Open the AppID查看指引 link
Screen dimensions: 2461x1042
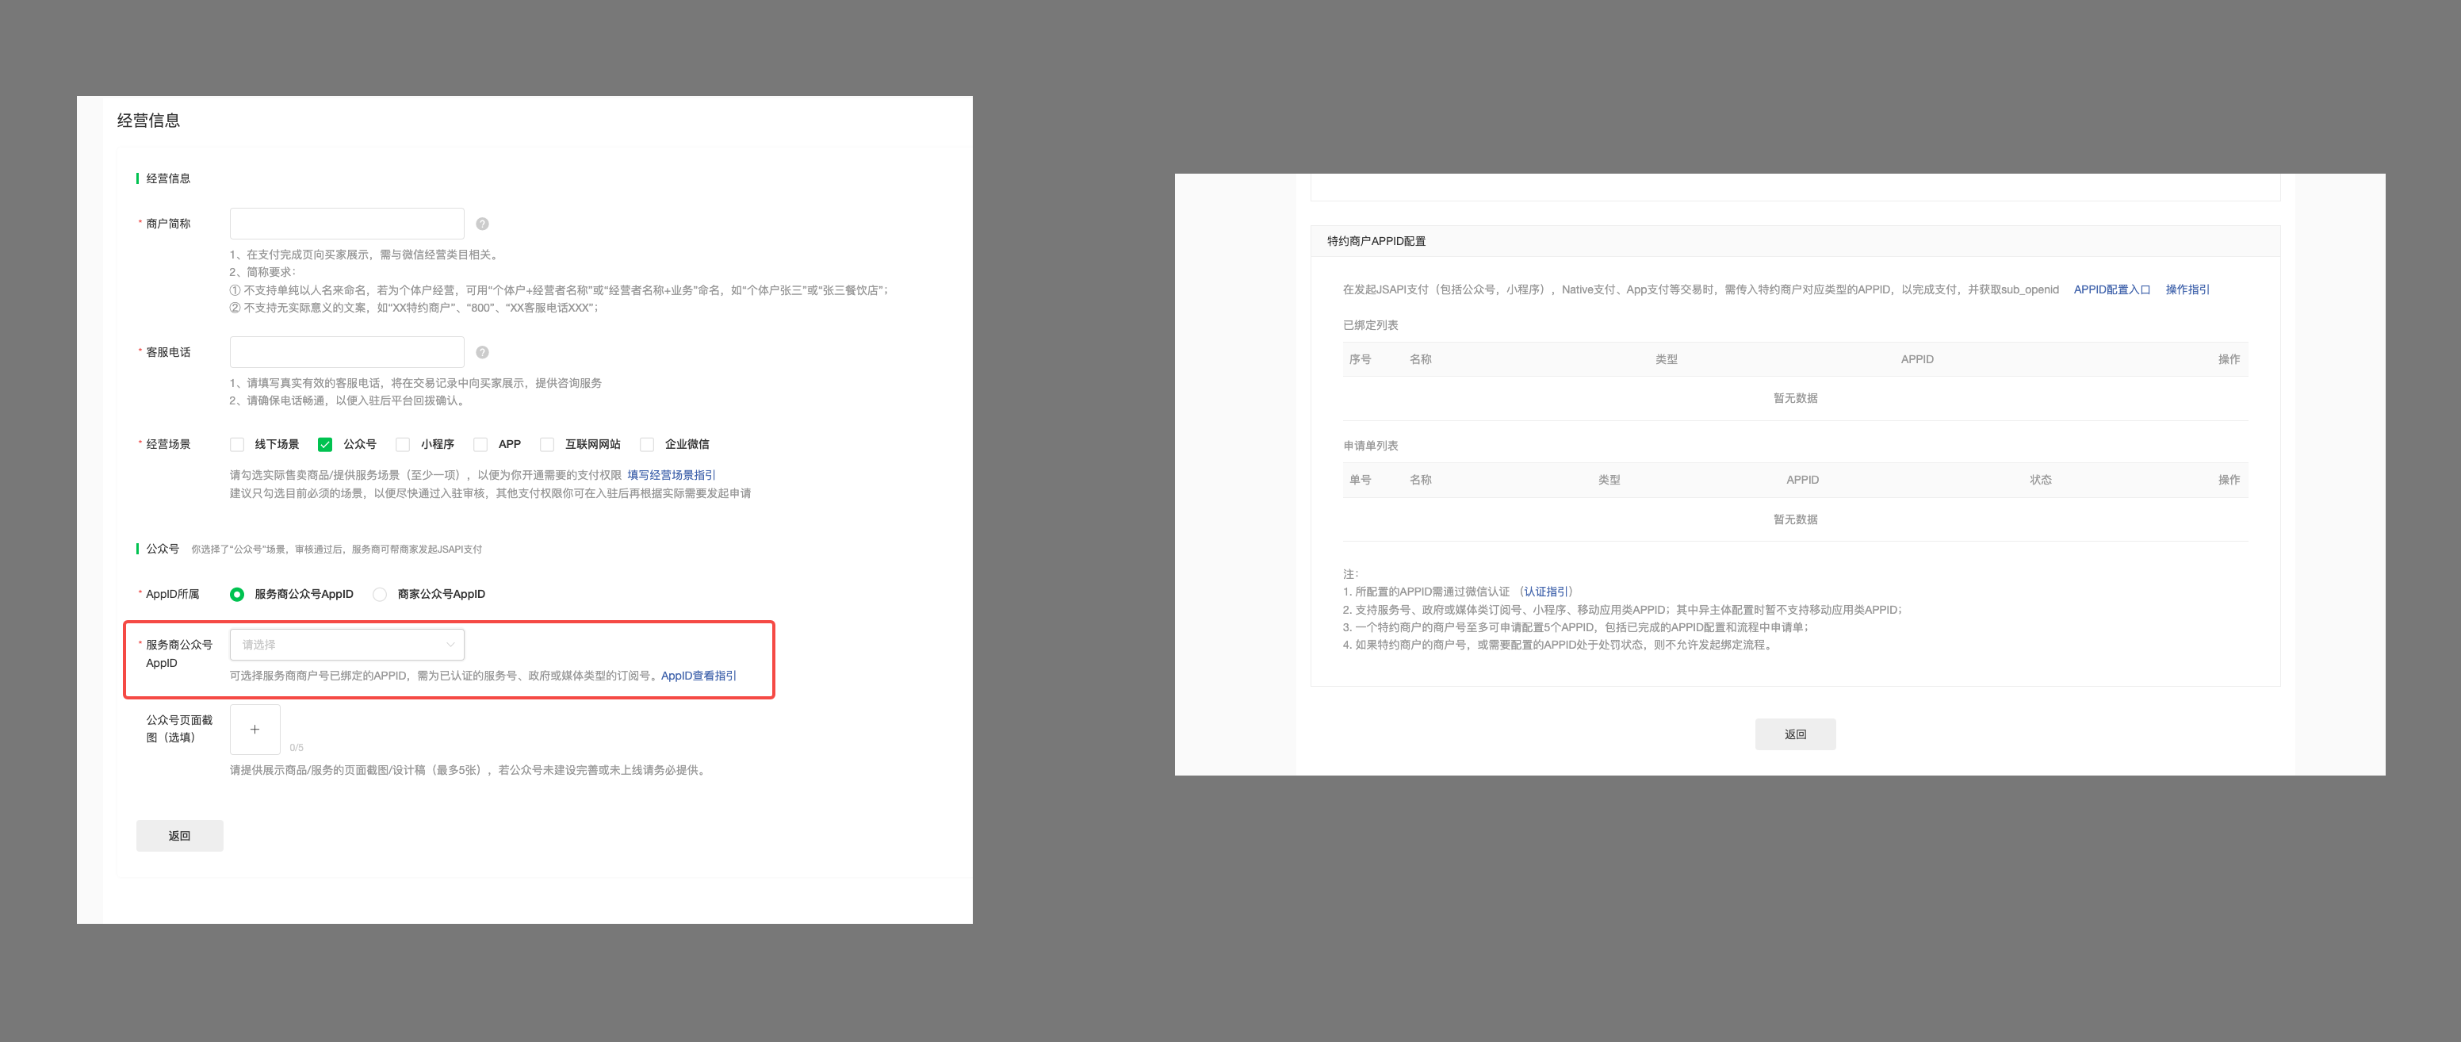(698, 676)
